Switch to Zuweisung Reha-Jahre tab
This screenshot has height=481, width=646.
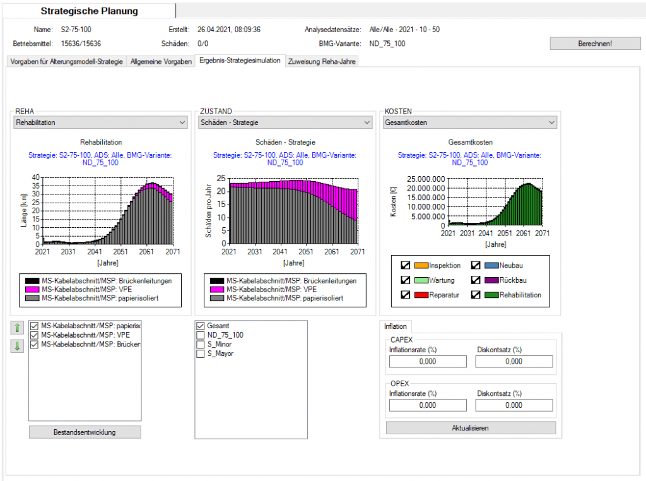[322, 62]
